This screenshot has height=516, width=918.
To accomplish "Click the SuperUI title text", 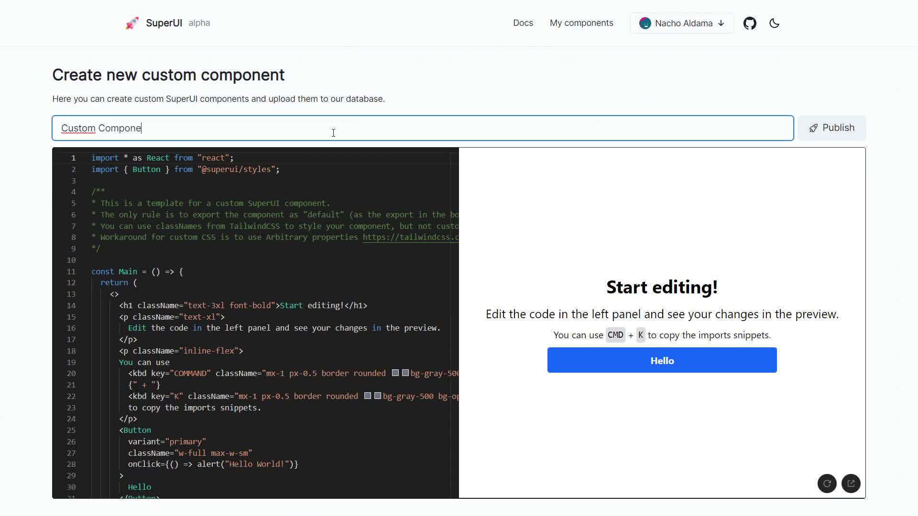I will [x=164, y=23].
